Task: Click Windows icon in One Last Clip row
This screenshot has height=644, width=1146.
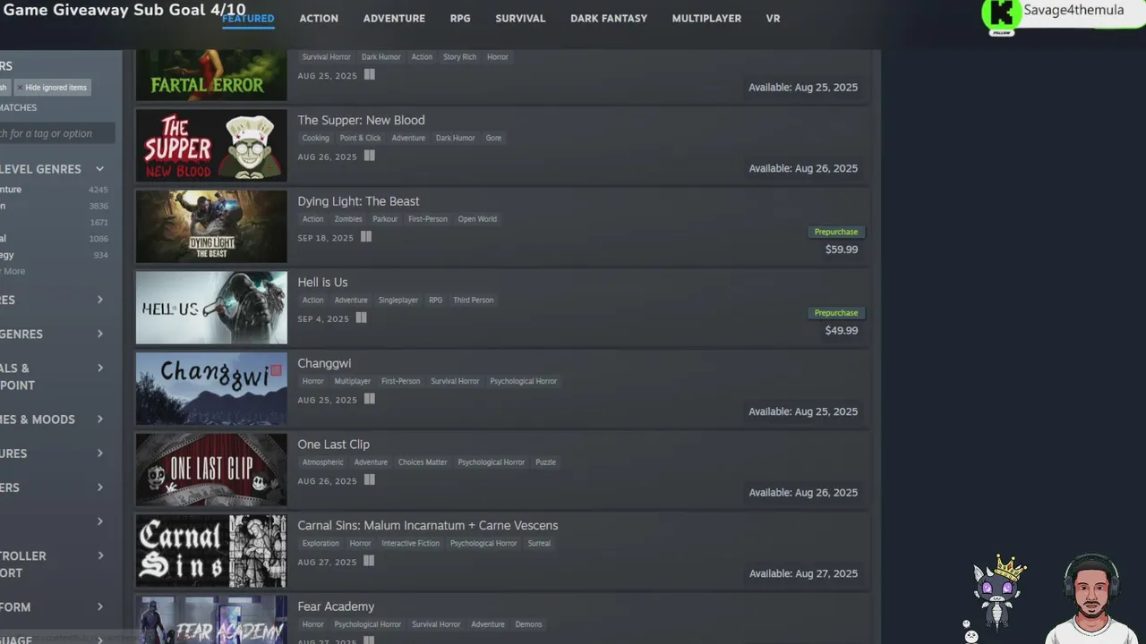Action: [369, 480]
